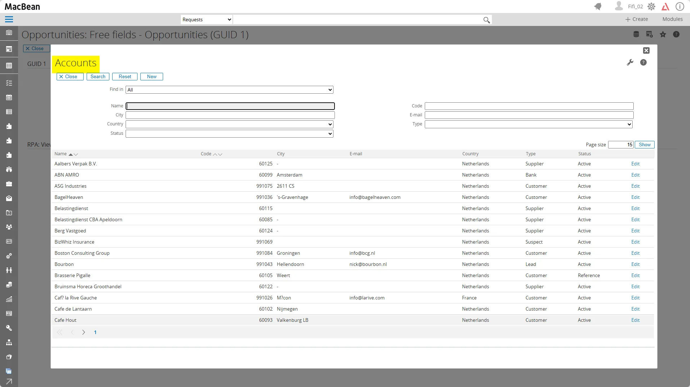
Task: Click the info circle icon top right
Action: (680, 6)
